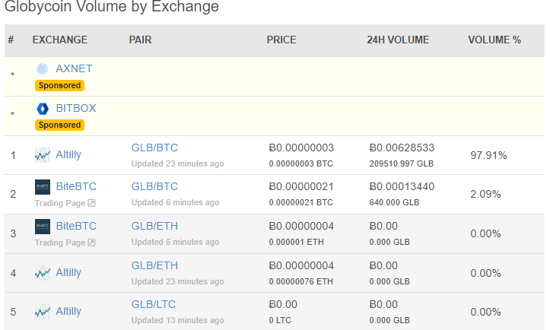Open the Altilly link in row 1
550x330 pixels.
68,154
